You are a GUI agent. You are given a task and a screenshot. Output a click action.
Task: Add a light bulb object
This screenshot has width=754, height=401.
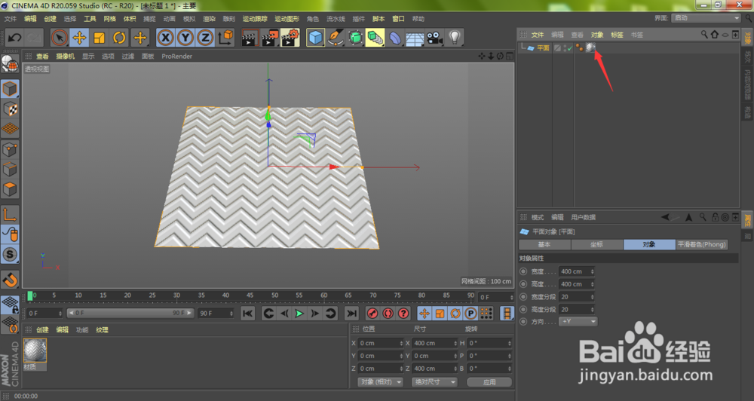(x=455, y=38)
